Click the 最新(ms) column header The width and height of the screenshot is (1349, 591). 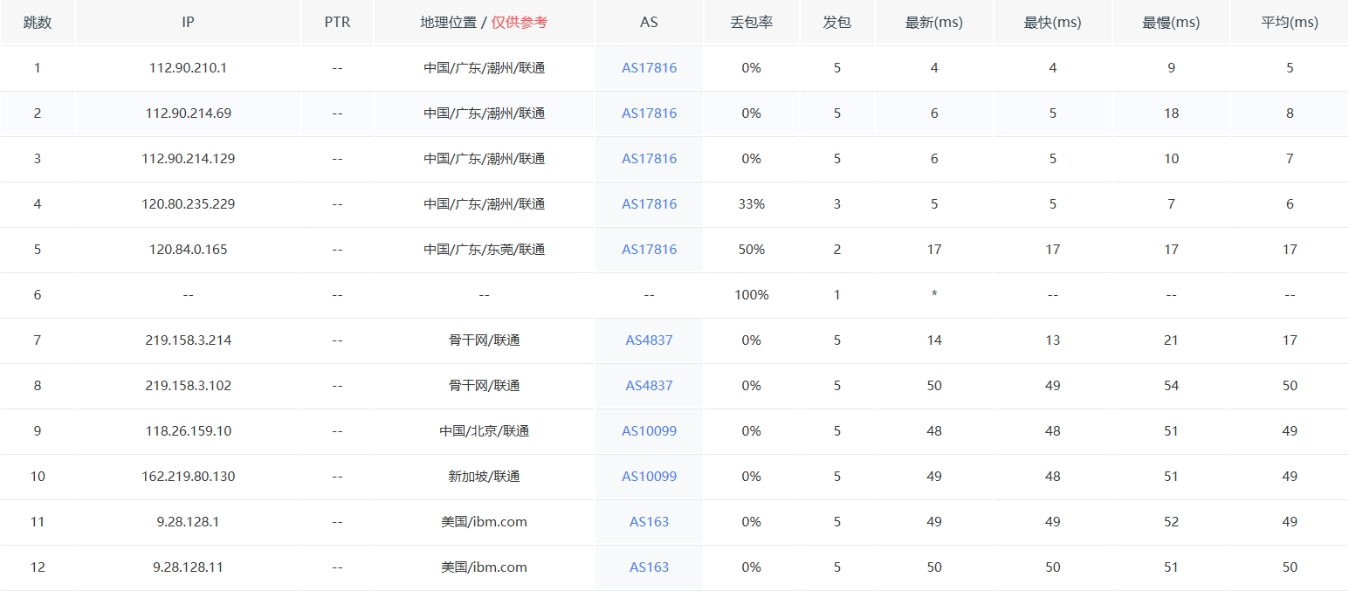coord(934,22)
